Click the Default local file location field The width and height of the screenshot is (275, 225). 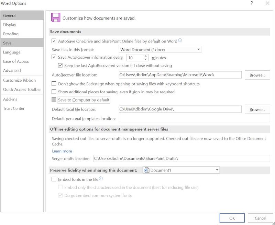click(180, 109)
